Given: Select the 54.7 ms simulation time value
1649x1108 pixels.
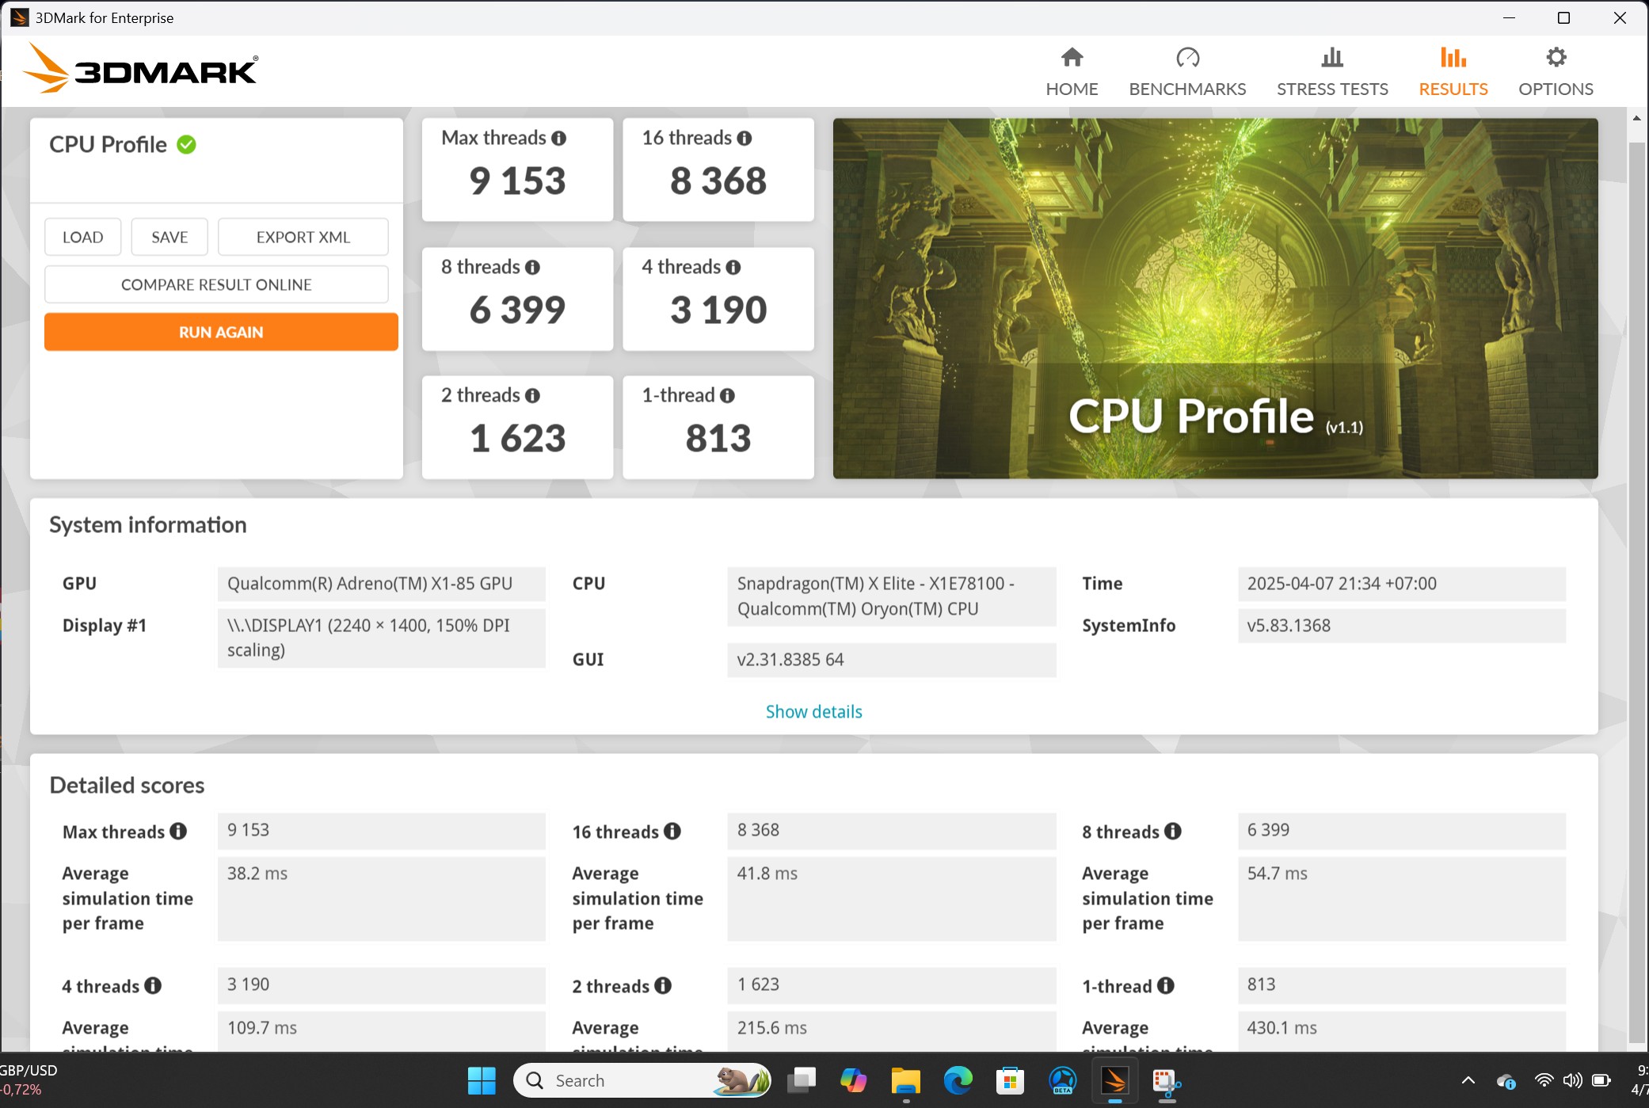Looking at the screenshot, I should point(1401,898).
